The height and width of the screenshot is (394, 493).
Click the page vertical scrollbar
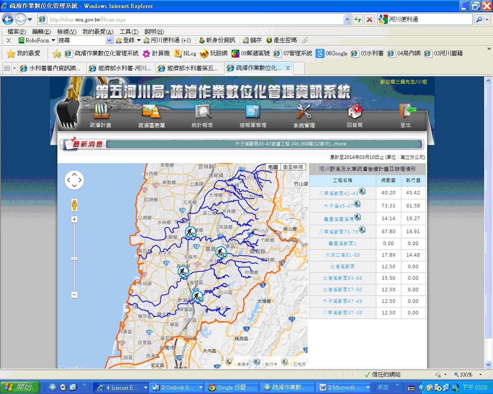[x=488, y=212]
